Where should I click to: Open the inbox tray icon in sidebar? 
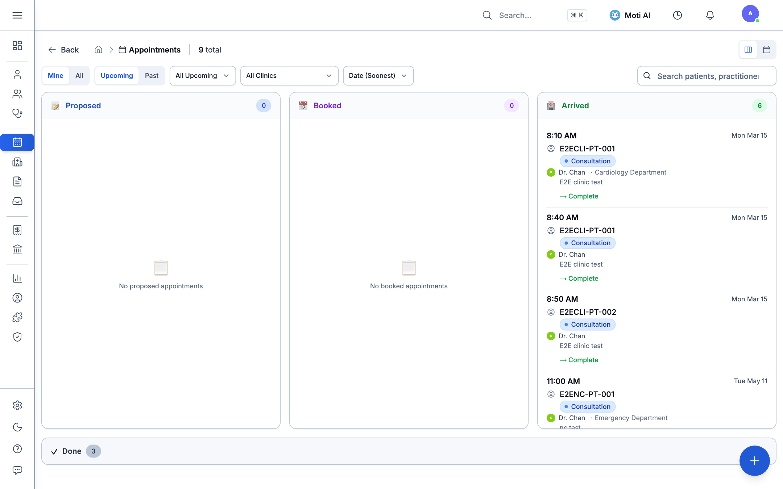point(17,201)
